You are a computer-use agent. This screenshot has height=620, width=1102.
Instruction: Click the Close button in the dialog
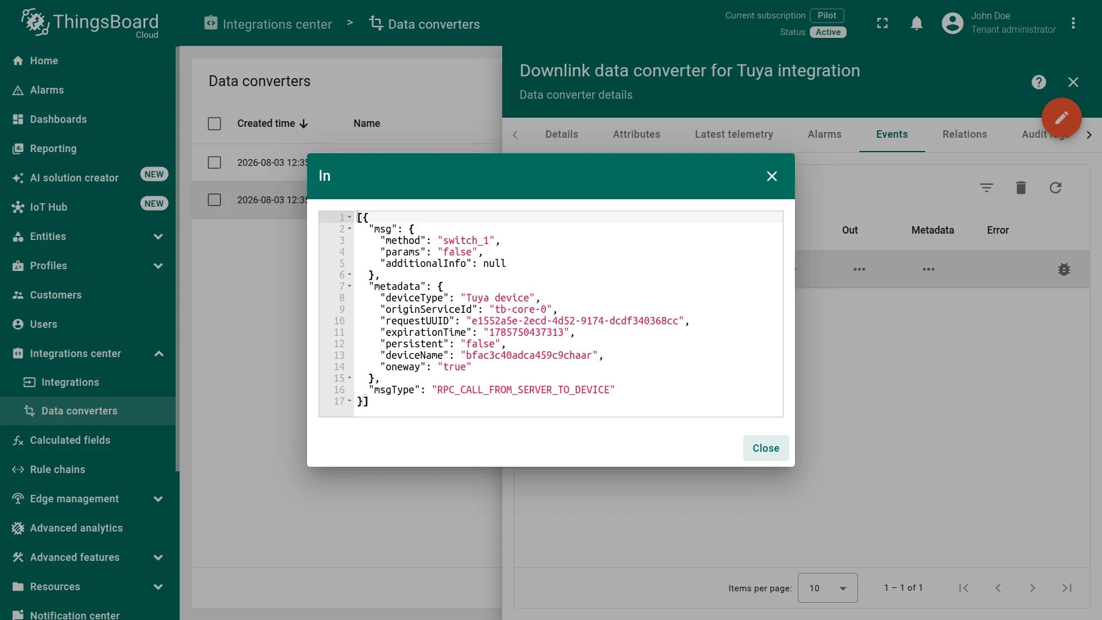click(766, 448)
